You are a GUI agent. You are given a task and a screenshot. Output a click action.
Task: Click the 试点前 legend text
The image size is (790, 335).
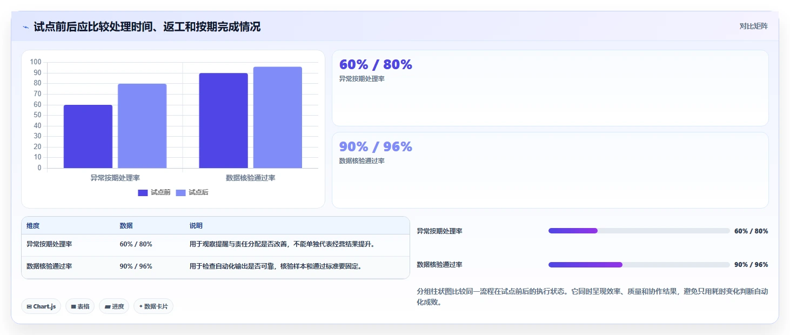(160, 193)
